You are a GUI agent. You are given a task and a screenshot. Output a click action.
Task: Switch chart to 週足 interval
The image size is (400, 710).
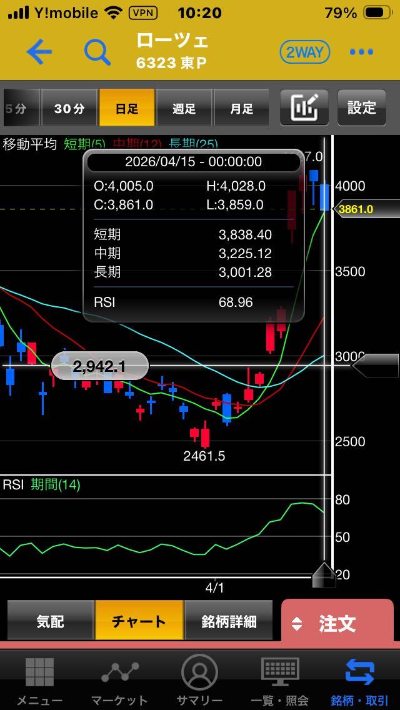(x=184, y=108)
